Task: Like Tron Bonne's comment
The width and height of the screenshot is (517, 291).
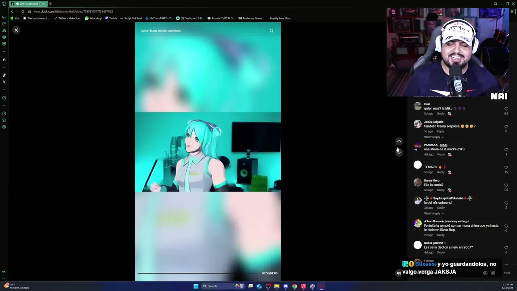Action: (x=506, y=226)
